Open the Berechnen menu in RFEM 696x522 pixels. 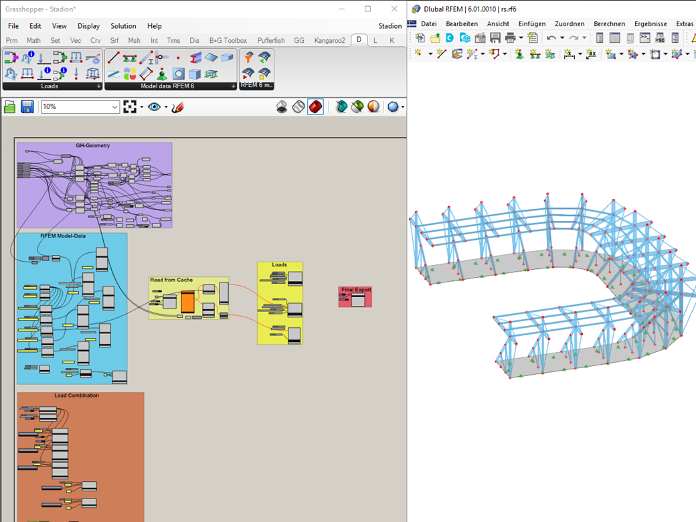pyautogui.click(x=609, y=23)
